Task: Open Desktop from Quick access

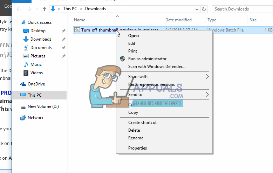Action: point(38,31)
